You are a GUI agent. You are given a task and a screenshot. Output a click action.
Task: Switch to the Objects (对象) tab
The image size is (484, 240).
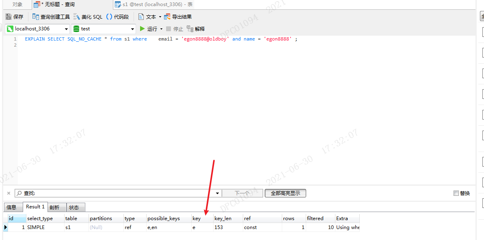pyautogui.click(x=17, y=4)
